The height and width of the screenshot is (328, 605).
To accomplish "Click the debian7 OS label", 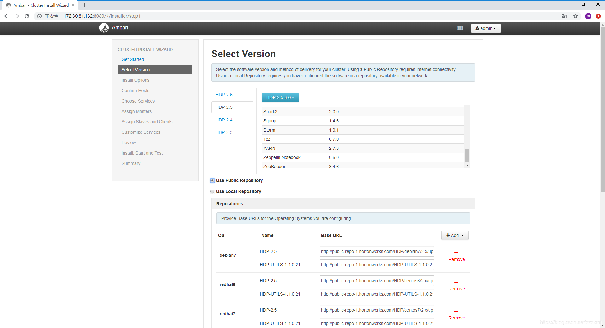I will click(x=228, y=255).
